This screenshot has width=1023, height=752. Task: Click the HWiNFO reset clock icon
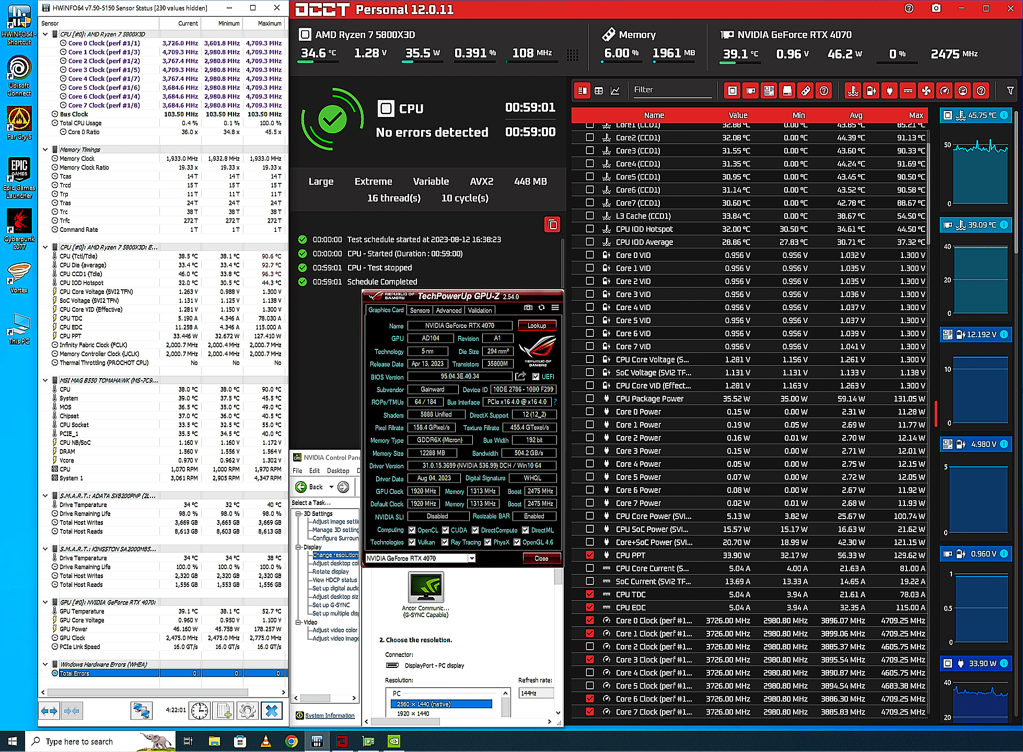(x=199, y=711)
